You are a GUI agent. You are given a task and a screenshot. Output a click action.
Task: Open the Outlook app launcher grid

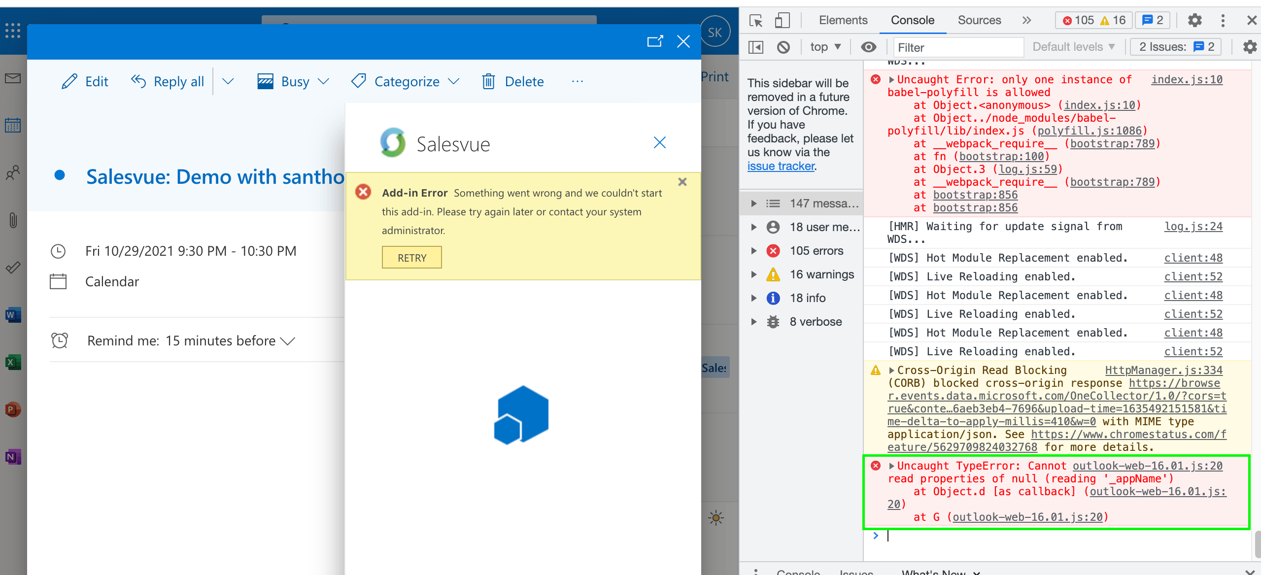click(x=13, y=31)
